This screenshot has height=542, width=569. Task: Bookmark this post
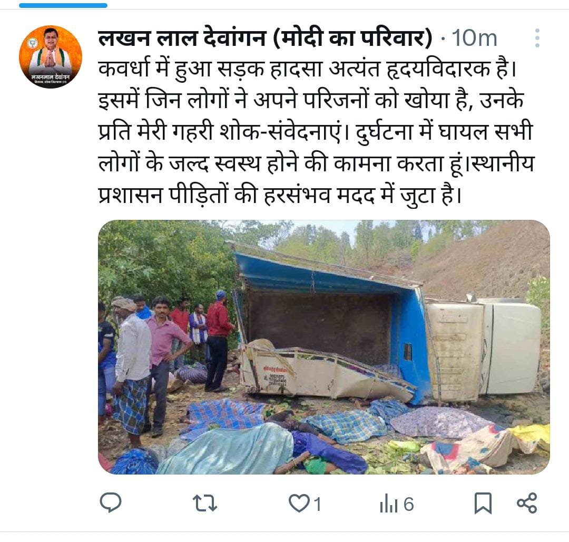coord(483,504)
